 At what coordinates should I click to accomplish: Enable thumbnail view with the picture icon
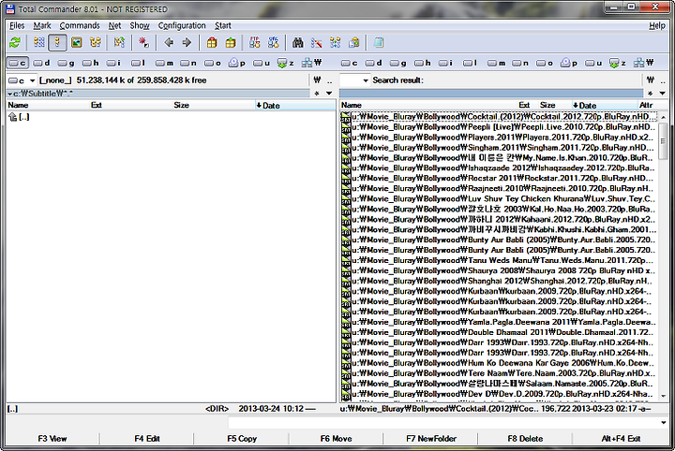(x=77, y=42)
